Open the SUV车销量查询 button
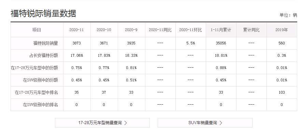 click(205, 123)
